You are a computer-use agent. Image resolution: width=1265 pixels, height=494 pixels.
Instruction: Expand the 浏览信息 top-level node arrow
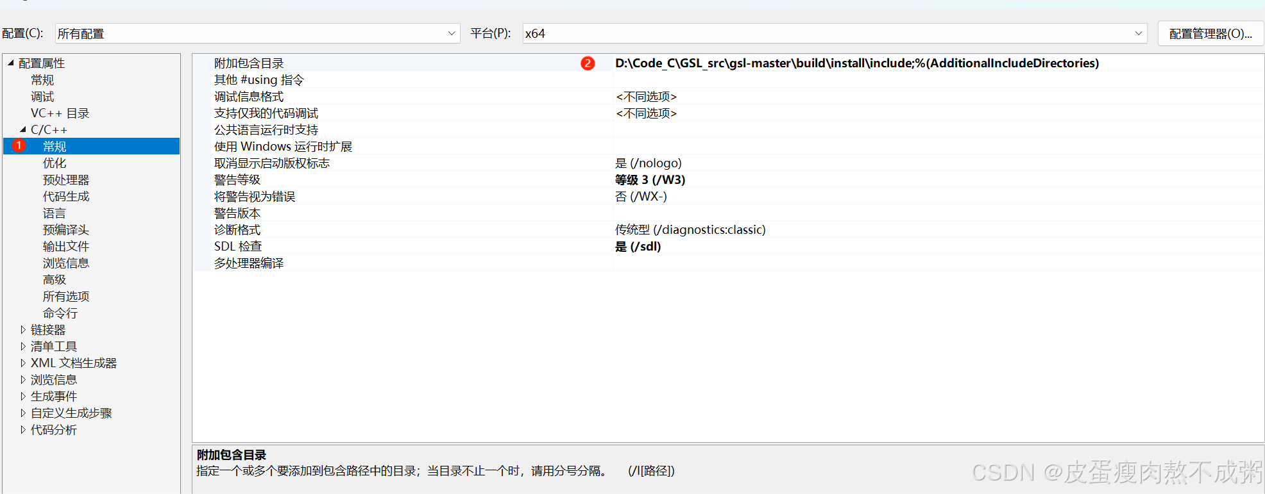click(23, 379)
